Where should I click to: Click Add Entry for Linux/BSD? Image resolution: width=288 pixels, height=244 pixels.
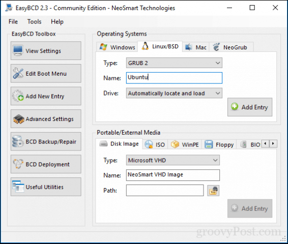[x=250, y=107]
